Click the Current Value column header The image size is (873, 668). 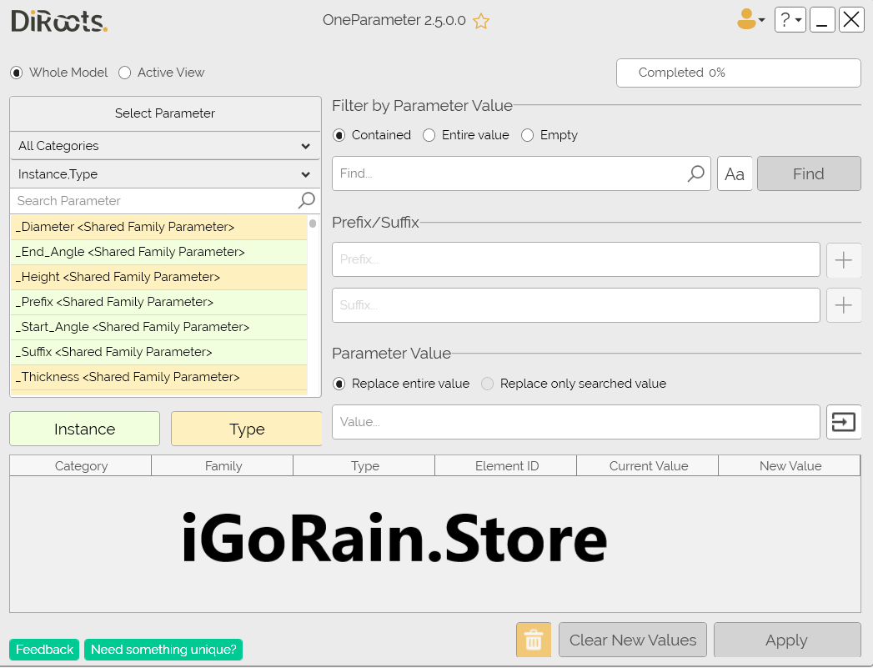648,466
